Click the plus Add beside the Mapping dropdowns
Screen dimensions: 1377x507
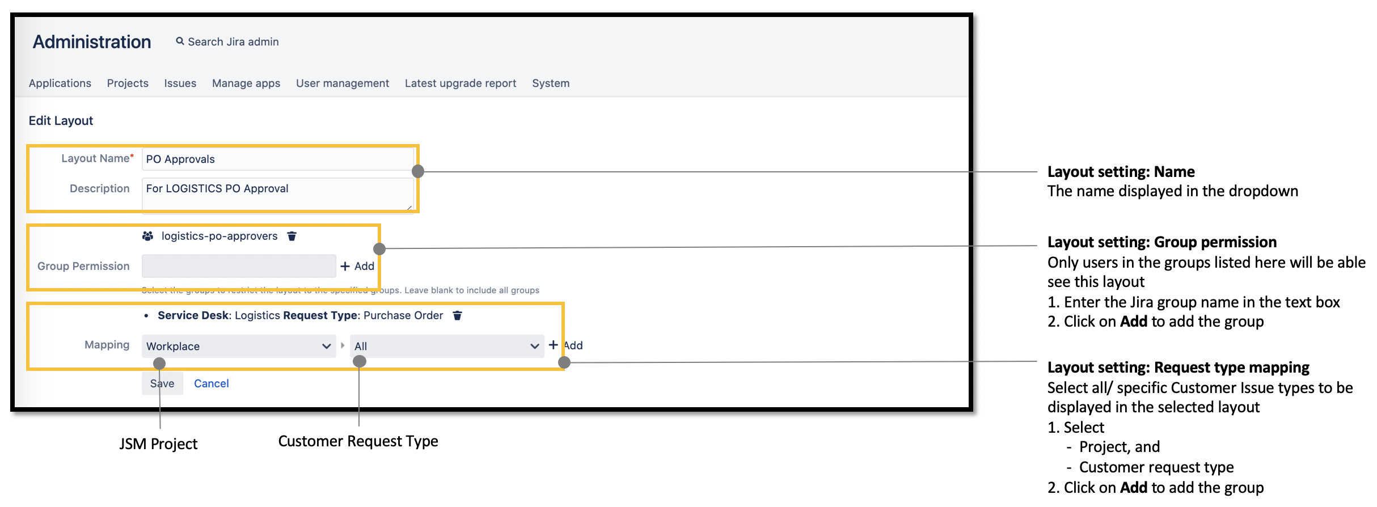[565, 345]
